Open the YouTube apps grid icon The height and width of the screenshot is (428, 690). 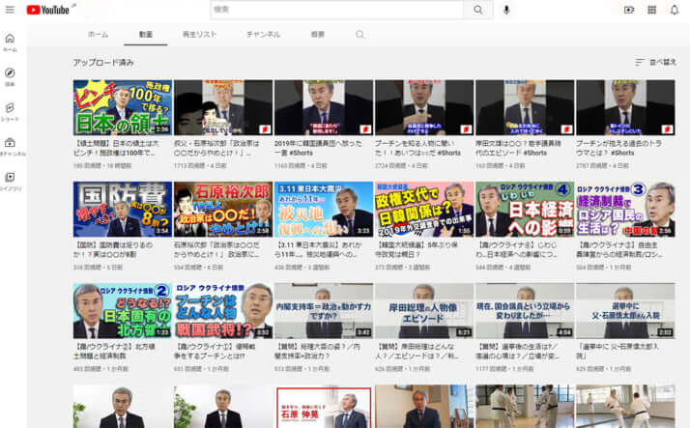(x=651, y=10)
